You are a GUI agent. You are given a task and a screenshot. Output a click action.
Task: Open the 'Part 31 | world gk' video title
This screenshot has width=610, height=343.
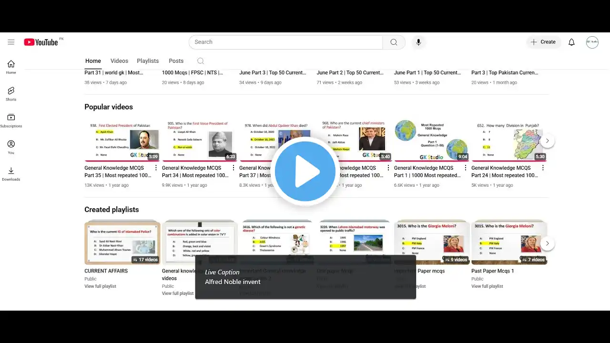pyautogui.click(x=114, y=73)
